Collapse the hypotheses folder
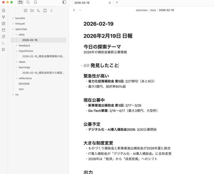 tap(16, 51)
